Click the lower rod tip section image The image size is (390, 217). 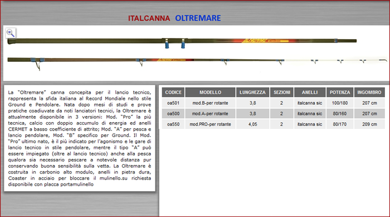click(x=197, y=63)
